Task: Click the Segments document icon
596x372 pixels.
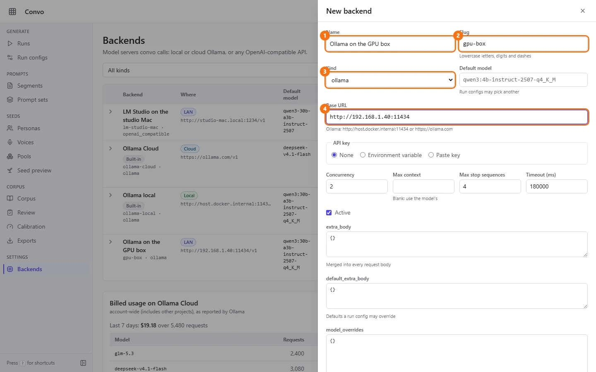Action: point(10,86)
